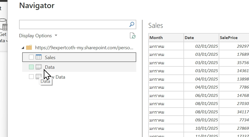The image size is (249, 137).
Task: Check the Sales checkbox
Action: (x=31, y=57)
